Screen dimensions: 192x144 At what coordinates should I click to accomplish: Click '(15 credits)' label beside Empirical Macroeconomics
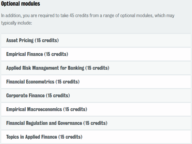75,110
